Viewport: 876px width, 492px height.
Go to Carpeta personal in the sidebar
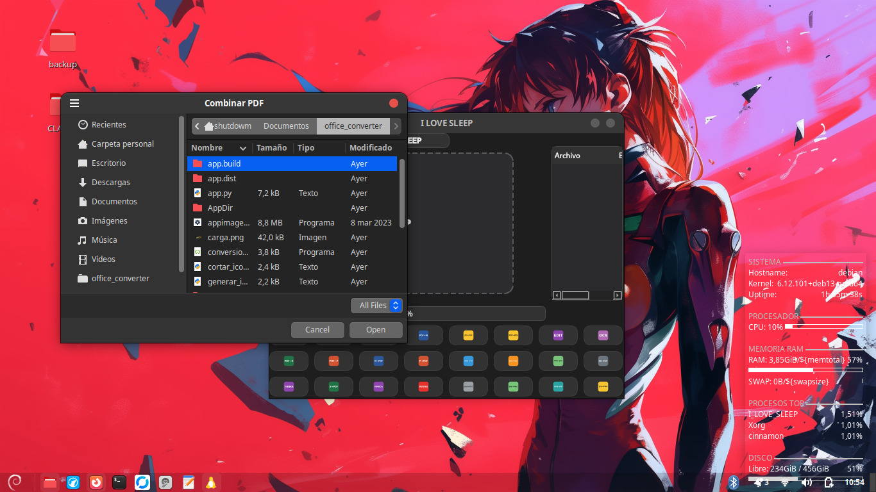pyautogui.click(x=122, y=144)
